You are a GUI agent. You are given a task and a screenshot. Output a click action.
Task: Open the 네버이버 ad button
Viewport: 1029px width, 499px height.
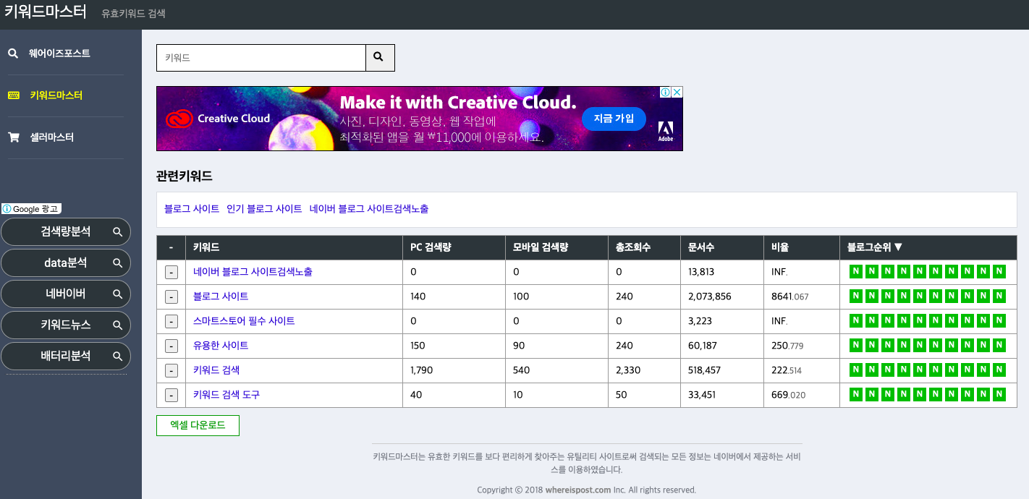click(x=66, y=294)
